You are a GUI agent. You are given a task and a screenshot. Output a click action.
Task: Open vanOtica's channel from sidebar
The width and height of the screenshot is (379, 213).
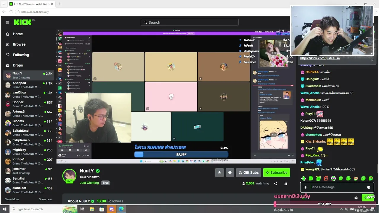pyautogui.click(x=28, y=94)
